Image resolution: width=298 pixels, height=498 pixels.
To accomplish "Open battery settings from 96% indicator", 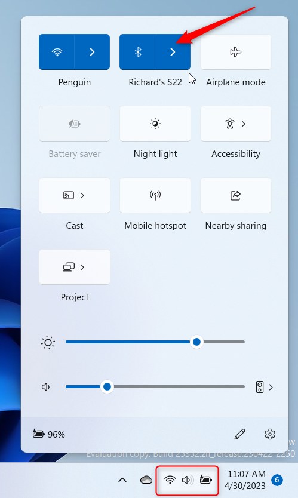I will pyautogui.click(x=49, y=434).
